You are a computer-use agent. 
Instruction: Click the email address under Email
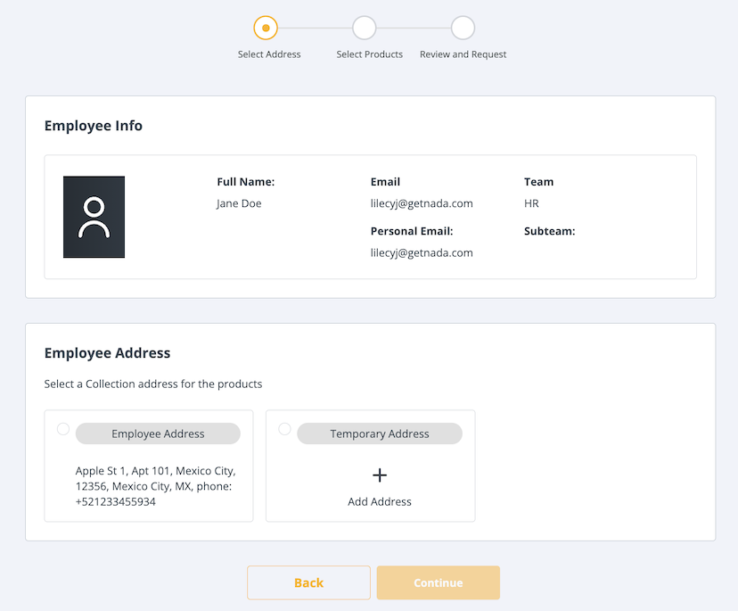422,203
